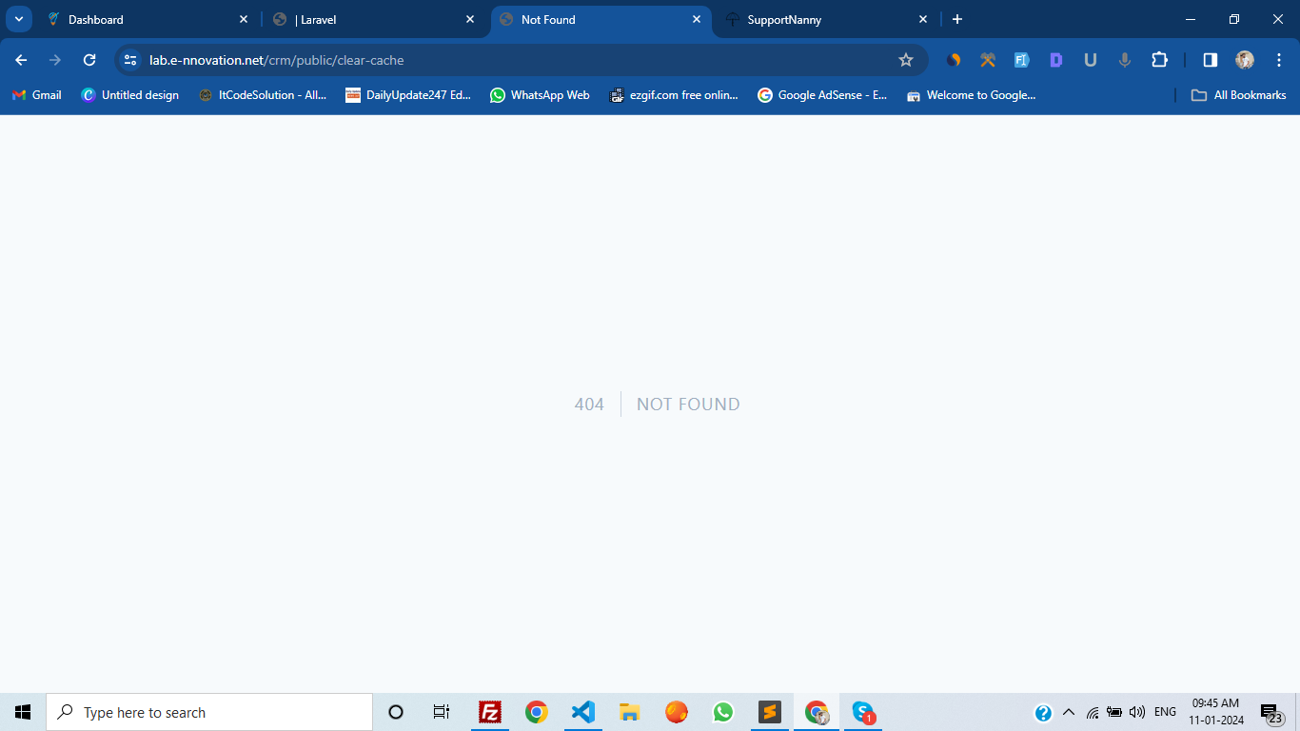Screen dimensions: 1300x731
Task: Check the battery status icon
Action: tap(1114, 712)
